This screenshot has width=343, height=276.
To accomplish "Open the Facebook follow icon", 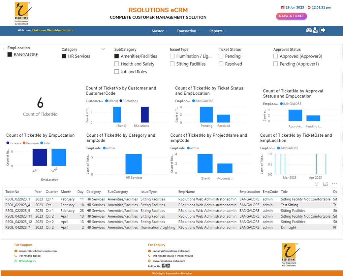I will click(164, 266).
